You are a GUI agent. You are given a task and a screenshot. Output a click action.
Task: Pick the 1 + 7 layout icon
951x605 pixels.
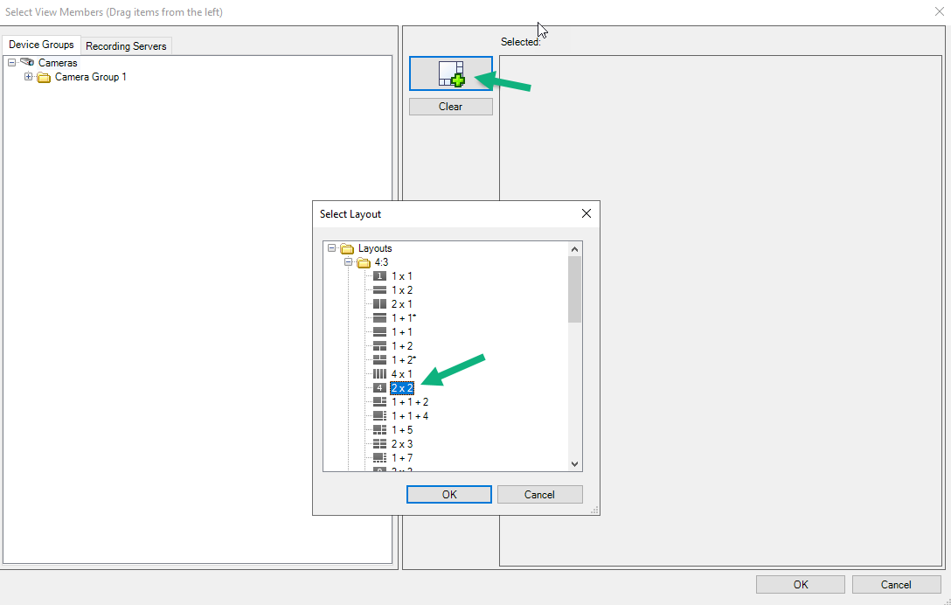coord(378,457)
